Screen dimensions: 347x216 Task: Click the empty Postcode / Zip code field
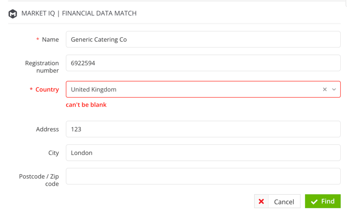point(203,176)
